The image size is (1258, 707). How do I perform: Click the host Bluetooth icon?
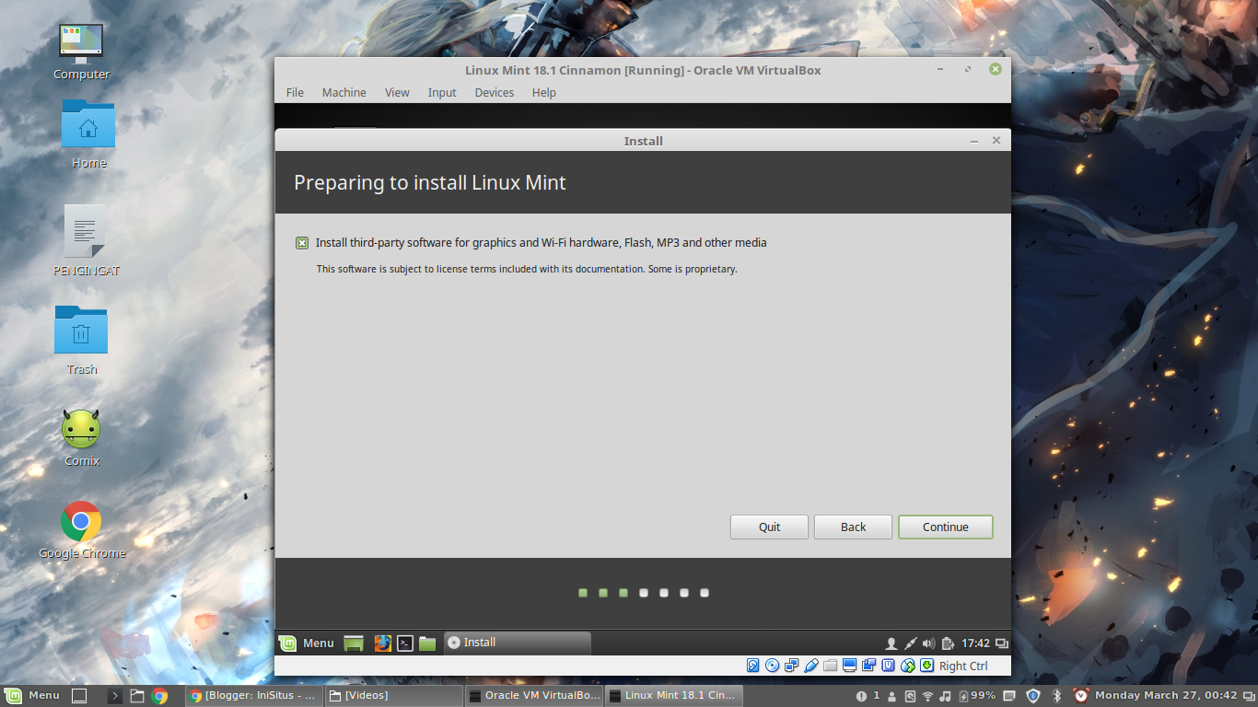coord(1057,696)
